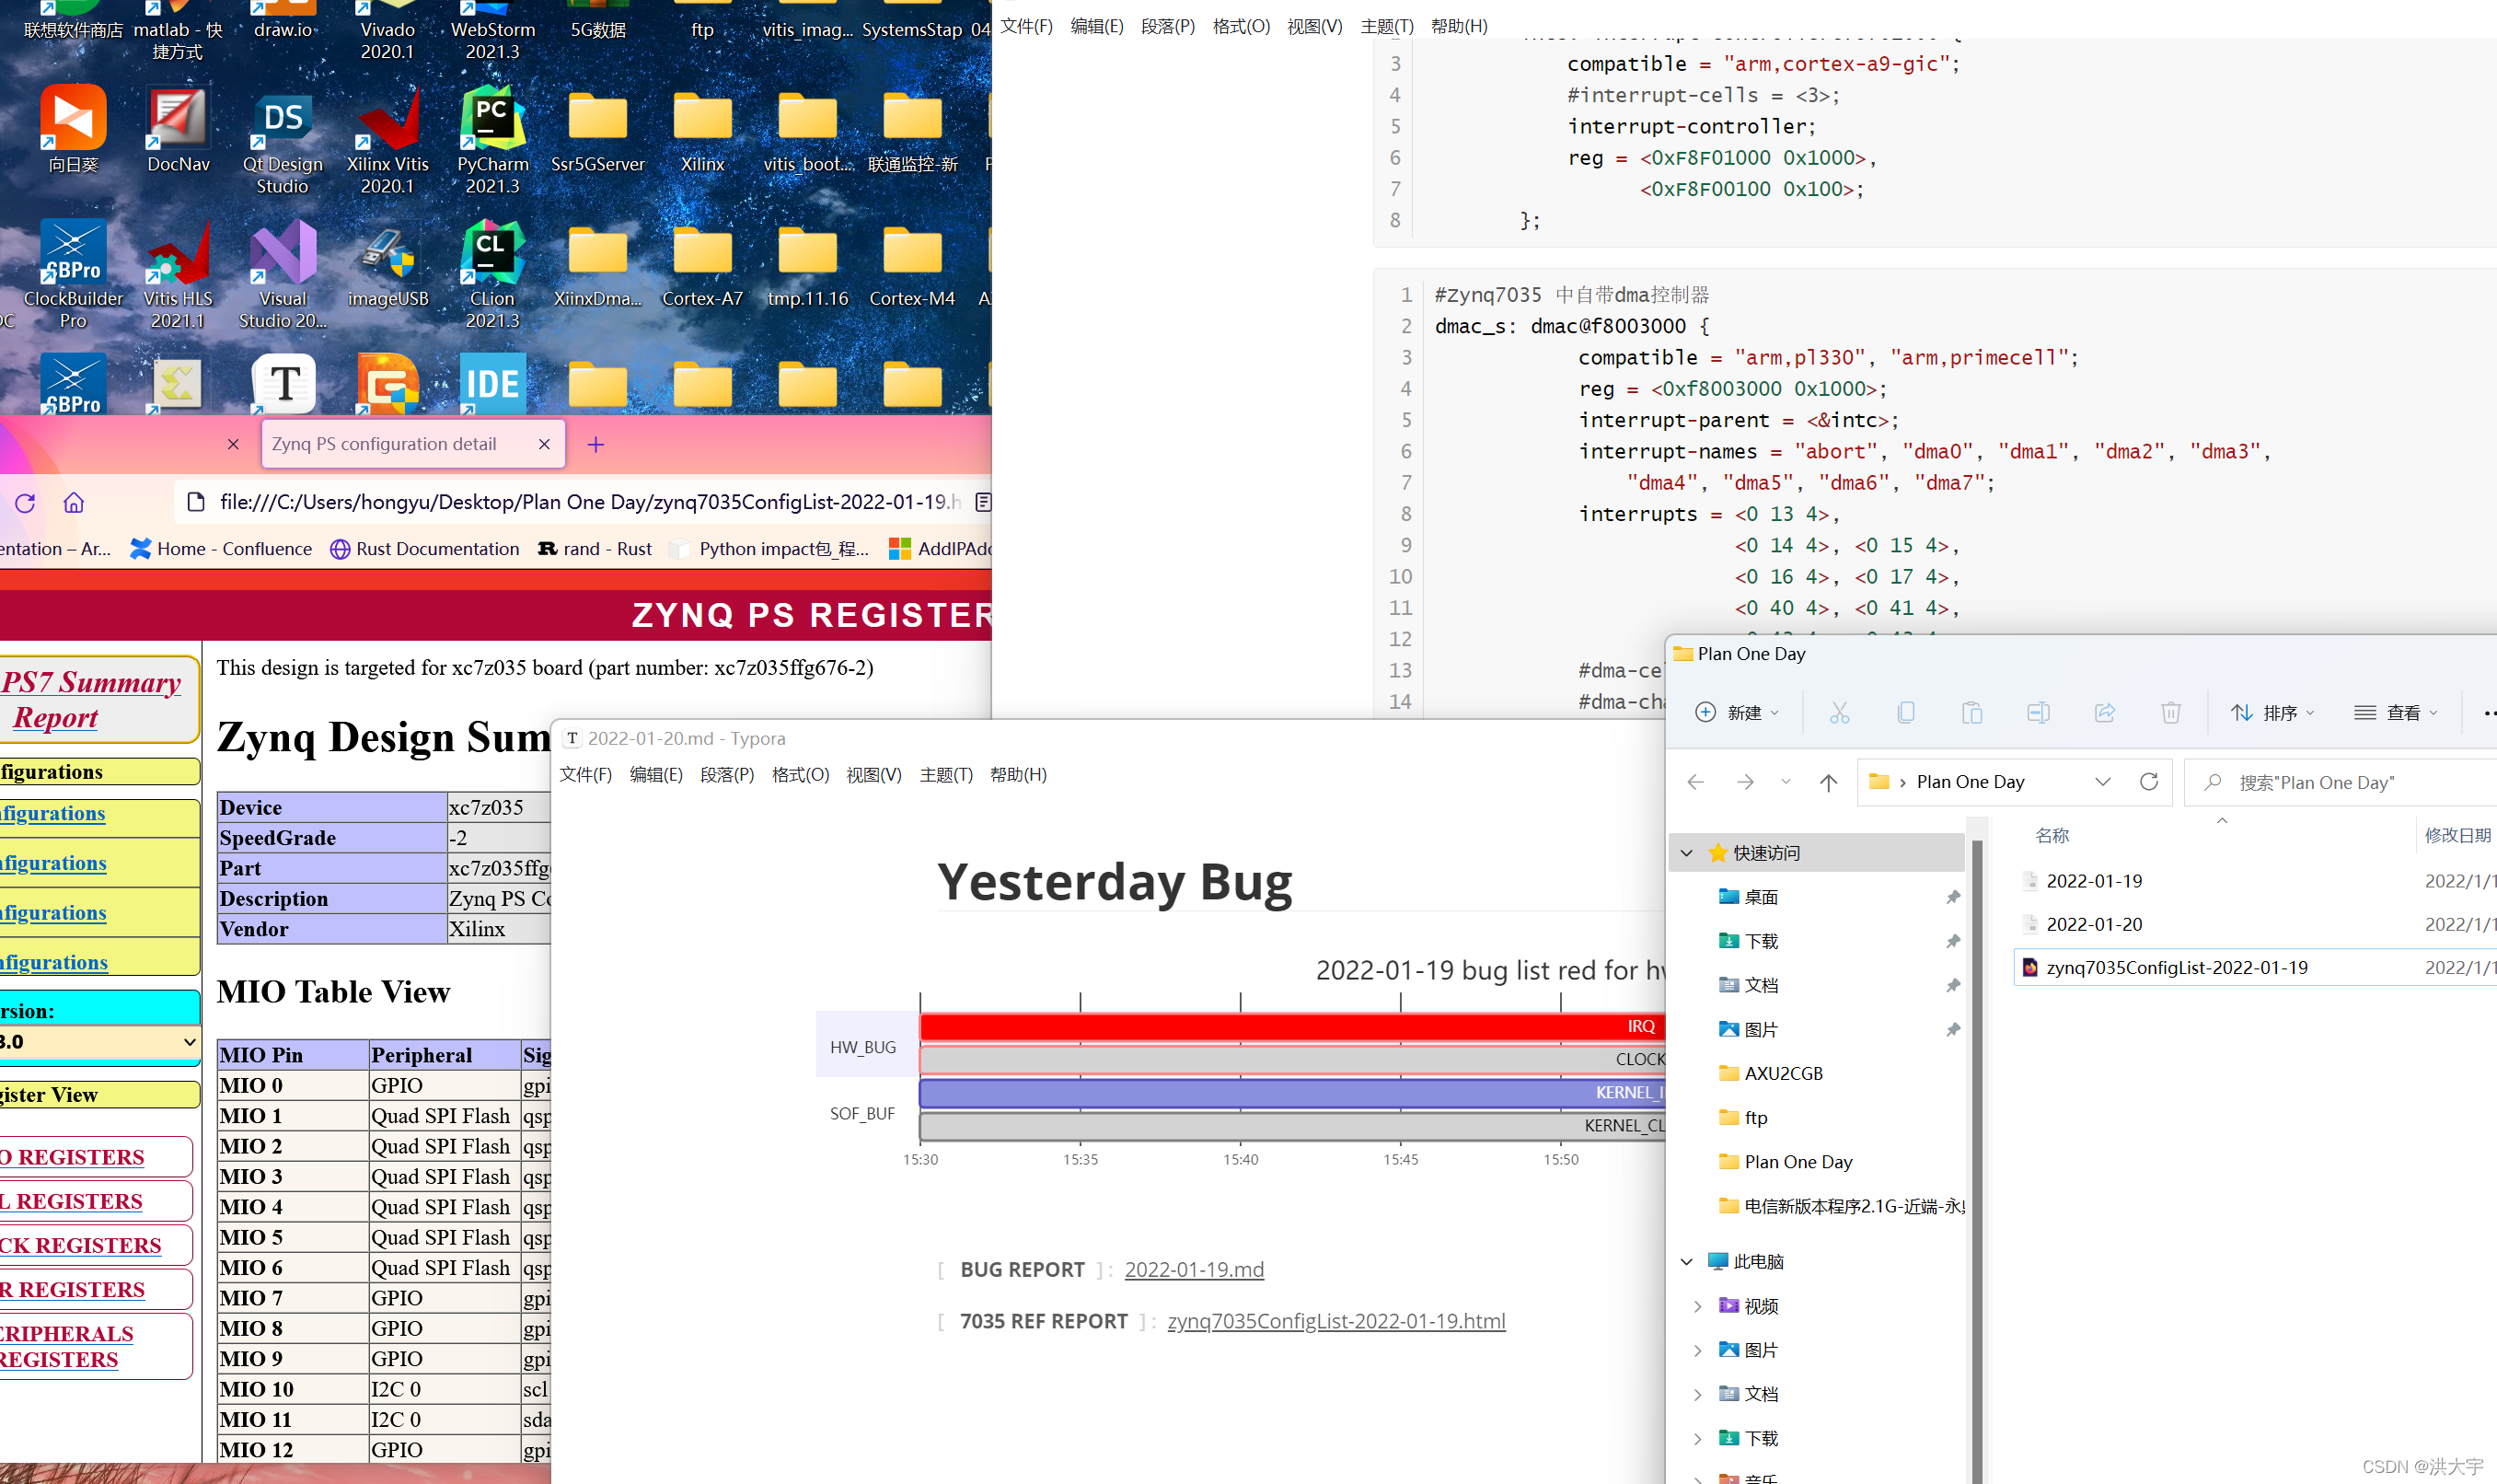The image size is (2497, 1484).
Task: Click the blue KERNEL bar in chart
Action: pos(1291,1093)
